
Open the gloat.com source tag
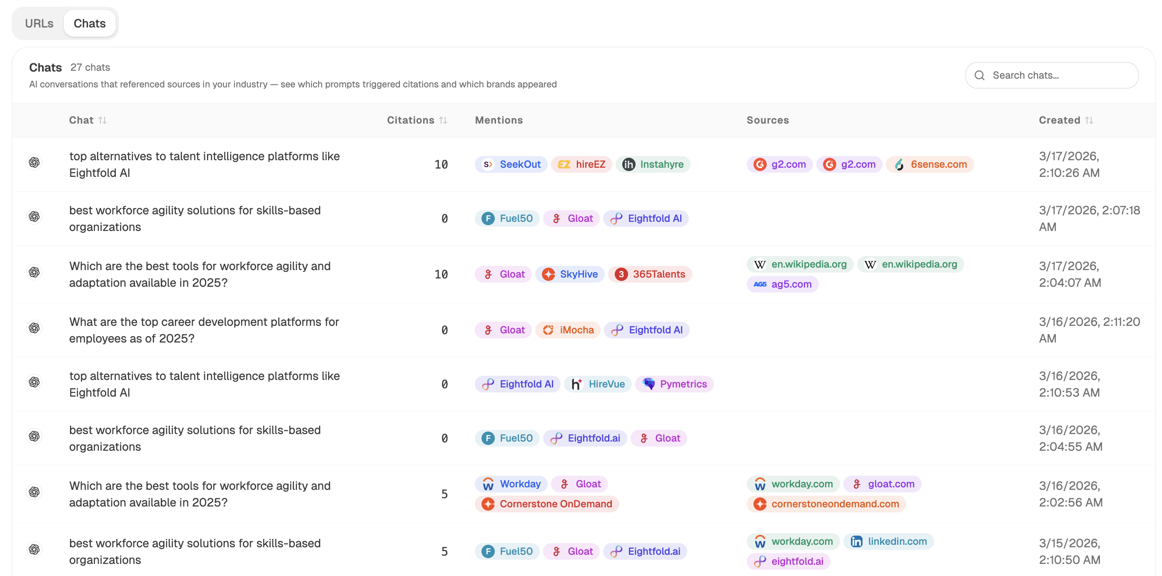[x=882, y=484]
